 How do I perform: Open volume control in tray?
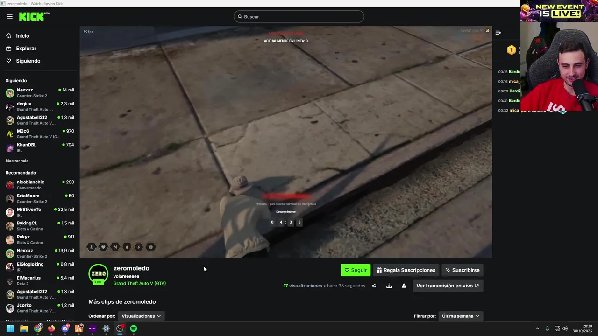565,329
